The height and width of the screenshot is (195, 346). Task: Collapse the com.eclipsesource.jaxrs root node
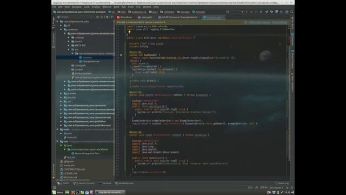(x=57, y=22)
